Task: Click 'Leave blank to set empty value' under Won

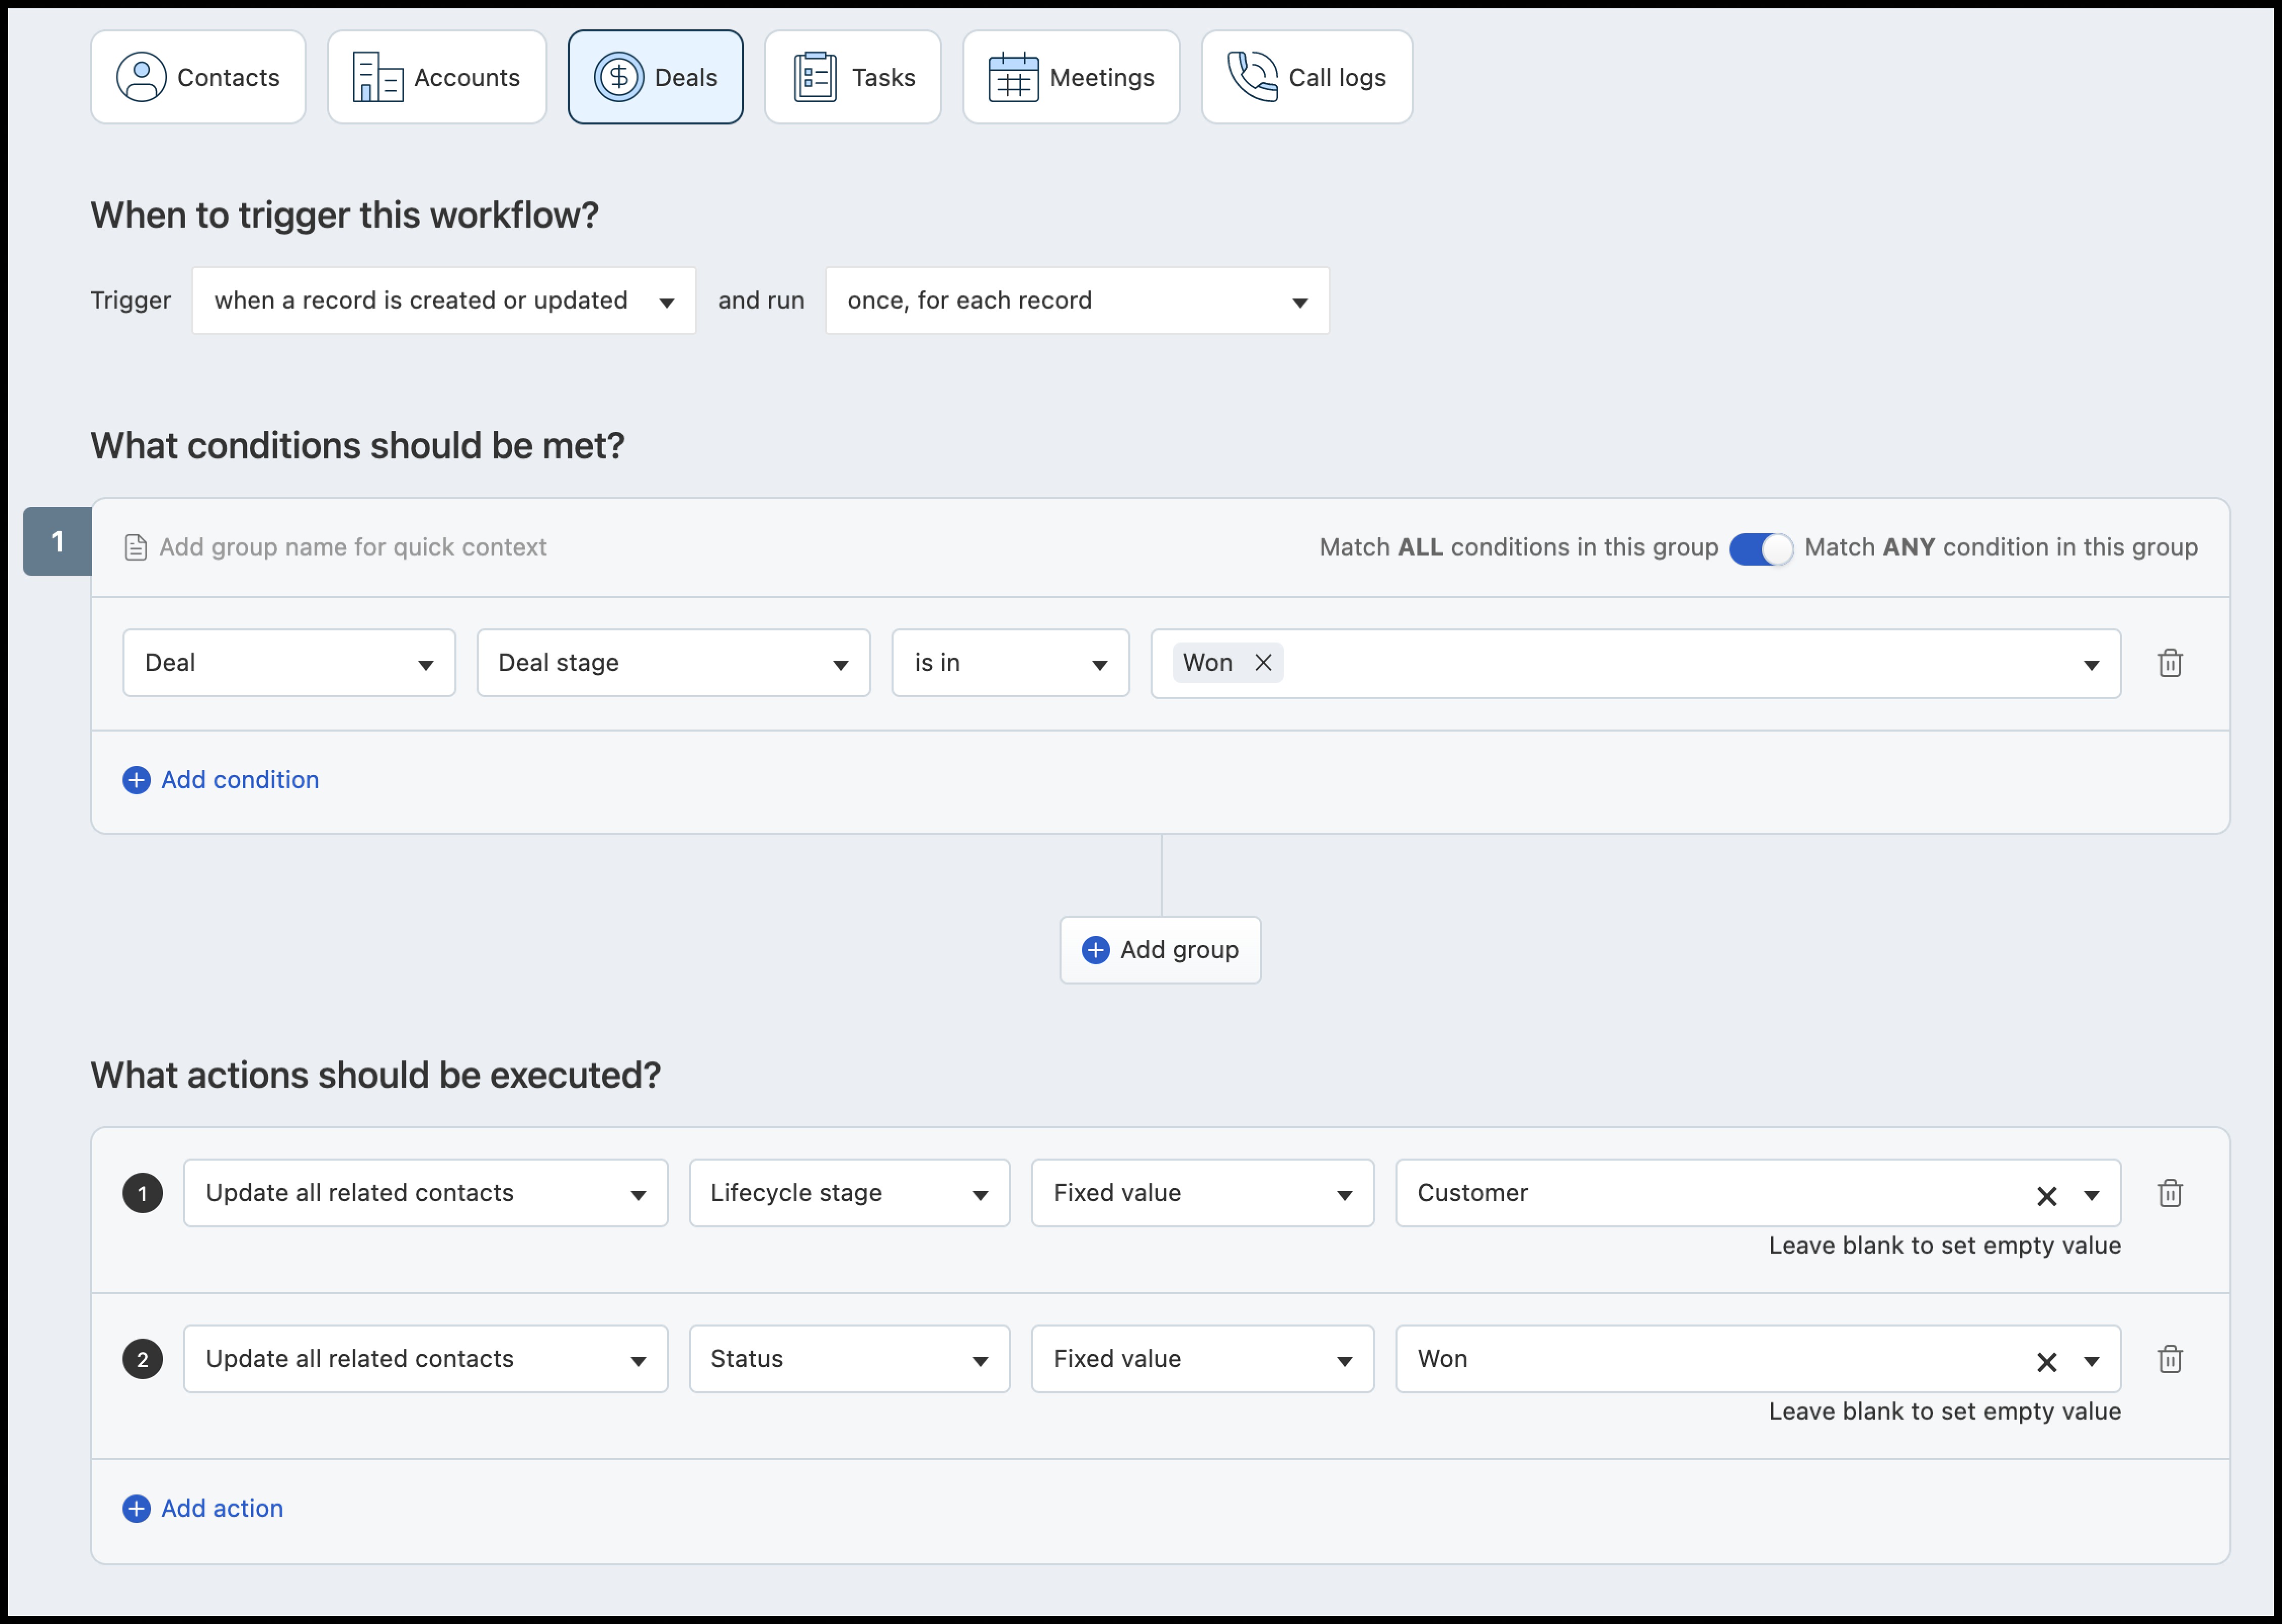Action: (1945, 1411)
